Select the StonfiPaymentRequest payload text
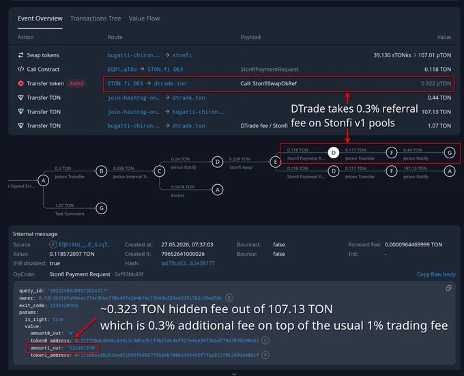The image size is (464, 376). point(270,69)
